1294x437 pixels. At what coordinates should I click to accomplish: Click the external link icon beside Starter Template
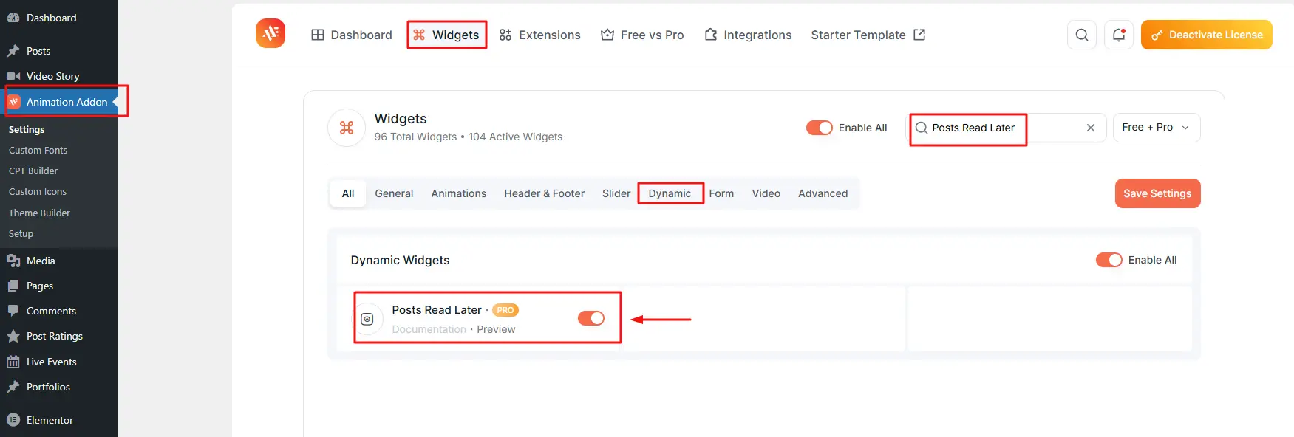[x=919, y=35]
